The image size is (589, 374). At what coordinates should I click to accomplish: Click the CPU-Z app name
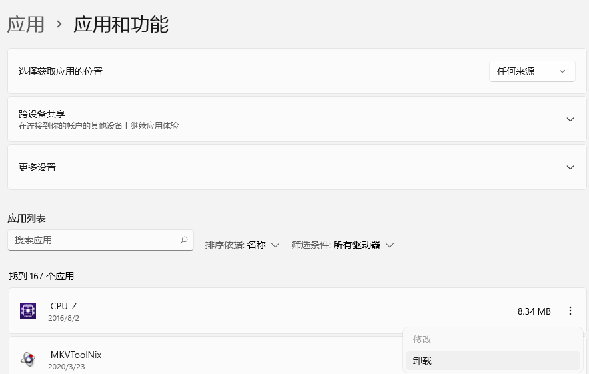coord(63,306)
